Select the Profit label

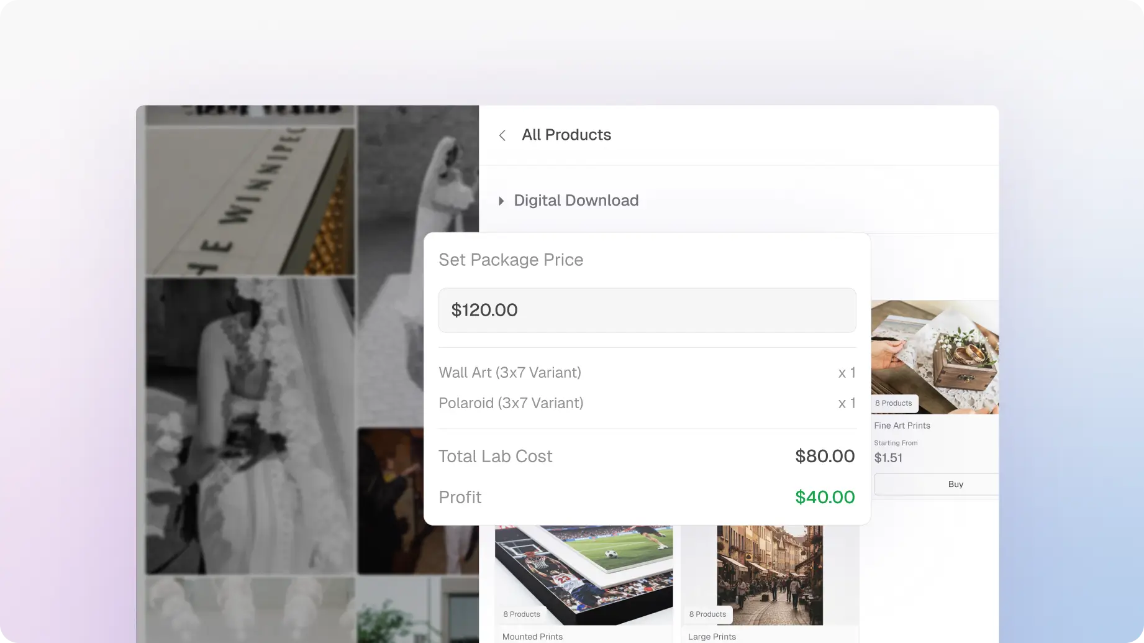tap(460, 497)
